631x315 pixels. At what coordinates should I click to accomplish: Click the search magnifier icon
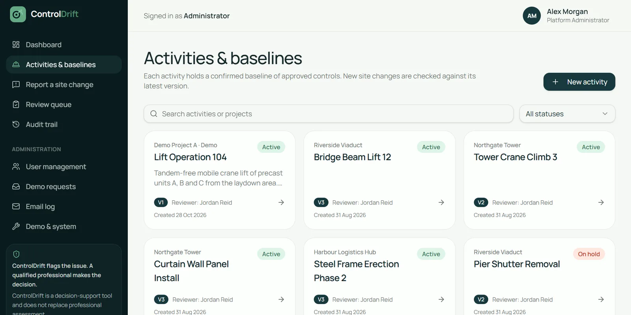pyautogui.click(x=154, y=114)
